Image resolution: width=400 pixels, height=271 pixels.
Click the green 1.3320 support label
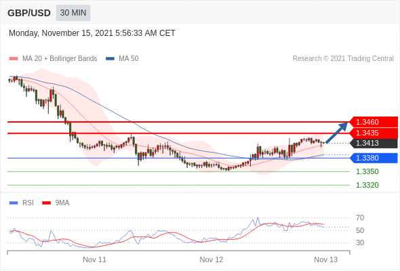[x=367, y=185]
